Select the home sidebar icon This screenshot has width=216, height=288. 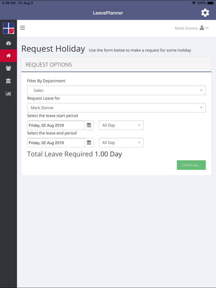coord(9,55)
